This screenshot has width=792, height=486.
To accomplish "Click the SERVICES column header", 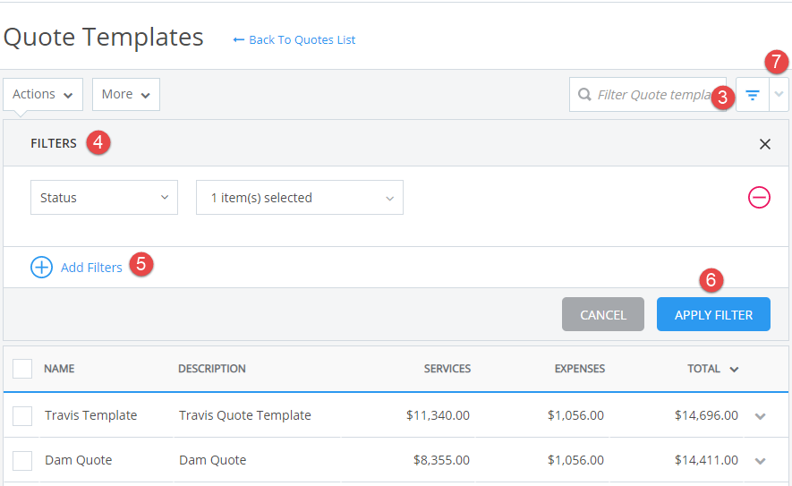I will click(447, 369).
